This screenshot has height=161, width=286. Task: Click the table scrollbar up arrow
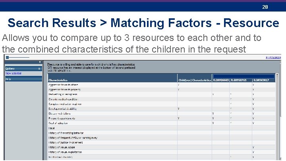coord(277,75)
